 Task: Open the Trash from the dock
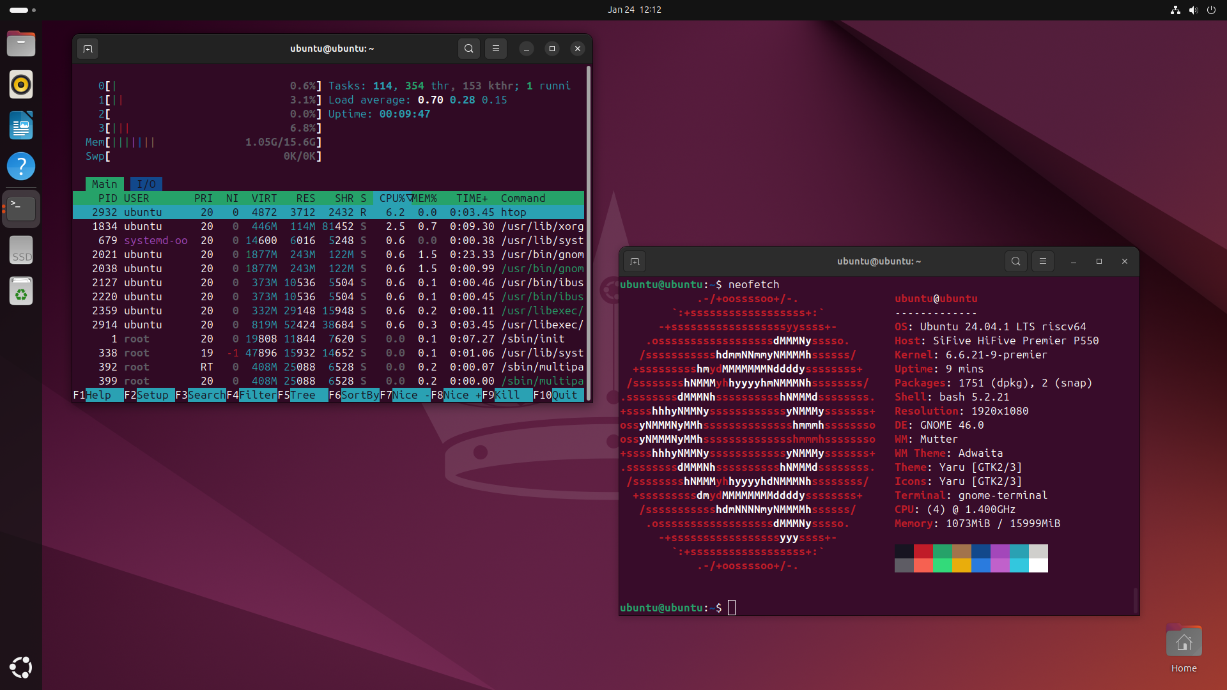[x=21, y=291]
